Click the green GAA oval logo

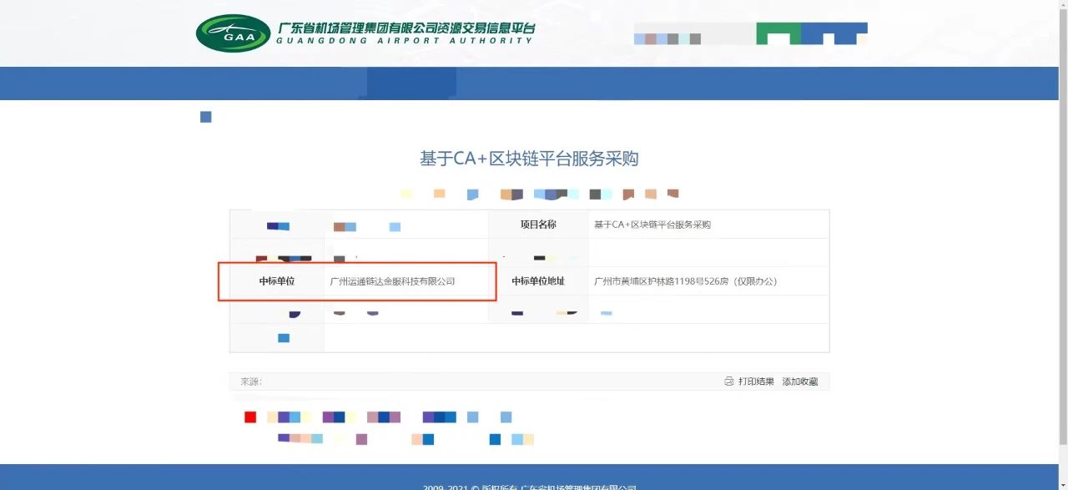pyautogui.click(x=233, y=33)
